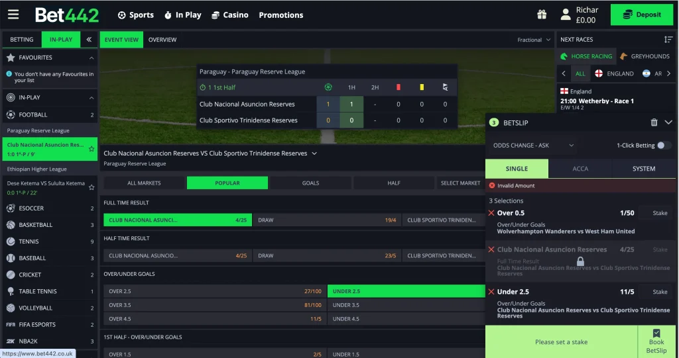The height and width of the screenshot is (358, 679).
Task: Select full time Draw at 19/4
Action: click(x=327, y=220)
